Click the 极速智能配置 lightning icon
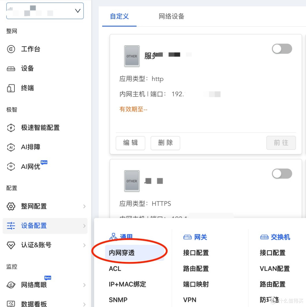The image size is (306, 307). pos(11,128)
